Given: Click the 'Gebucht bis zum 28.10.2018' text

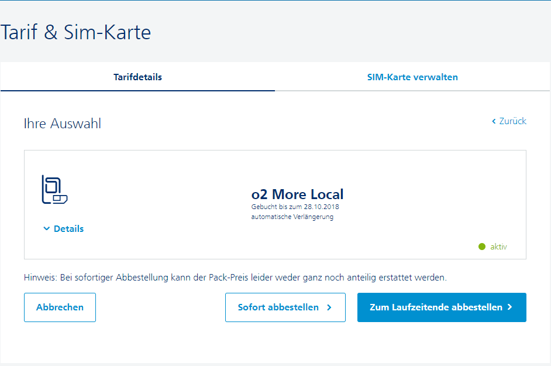Looking at the screenshot, I should click(295, 207).
